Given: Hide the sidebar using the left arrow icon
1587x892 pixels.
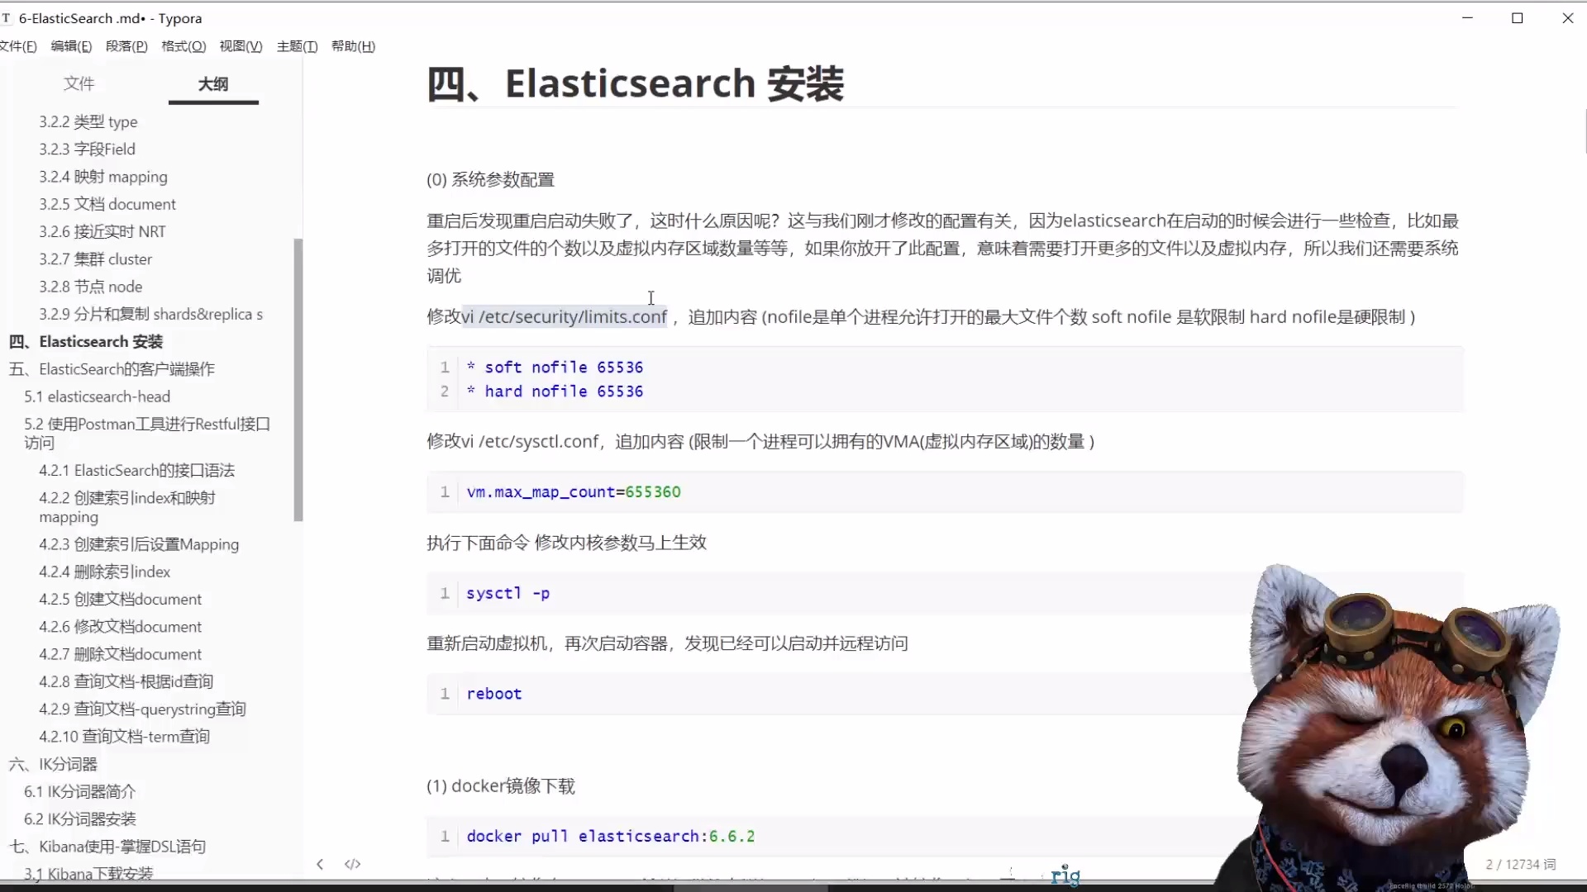Looking at the screenshot, I should point(319,864).
